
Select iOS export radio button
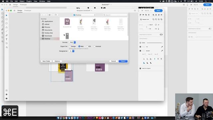tap(87, 46)
